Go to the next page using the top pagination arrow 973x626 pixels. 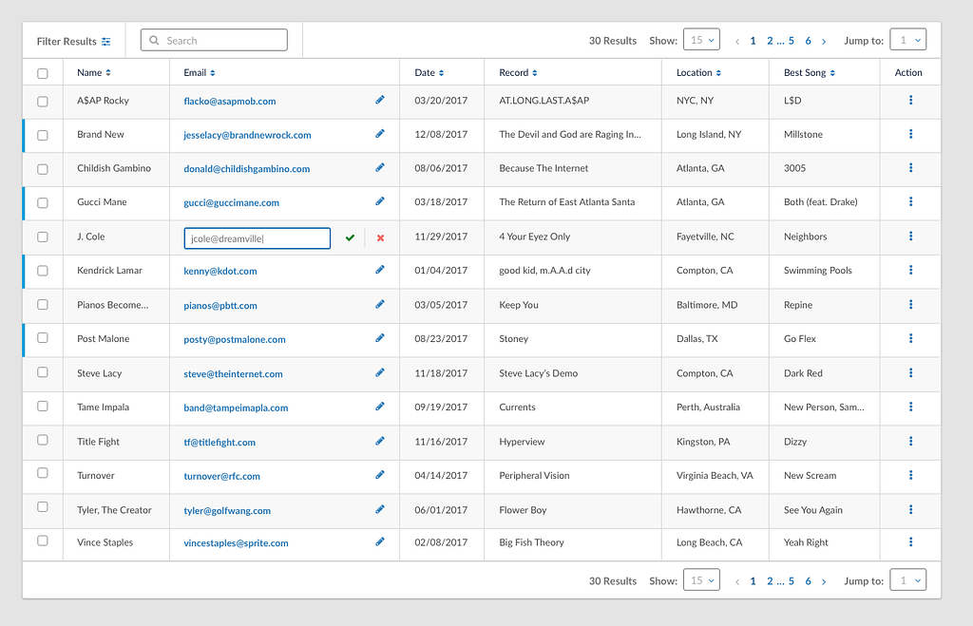(824, 41)
